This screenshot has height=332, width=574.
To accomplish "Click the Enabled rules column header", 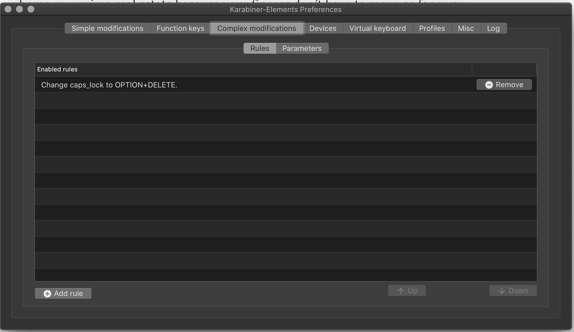I will (x=253, y=69).
